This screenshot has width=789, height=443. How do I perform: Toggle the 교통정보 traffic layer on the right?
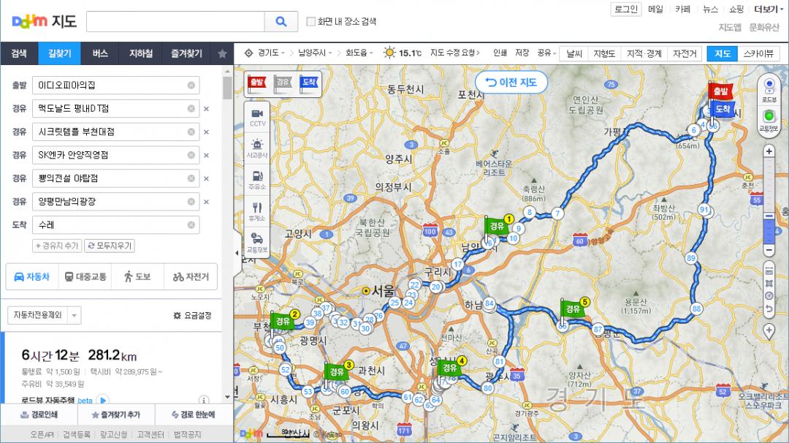click(769, 119)
